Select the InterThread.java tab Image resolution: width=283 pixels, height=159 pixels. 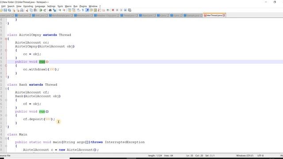pyautogui.click(x=214, y=15)
